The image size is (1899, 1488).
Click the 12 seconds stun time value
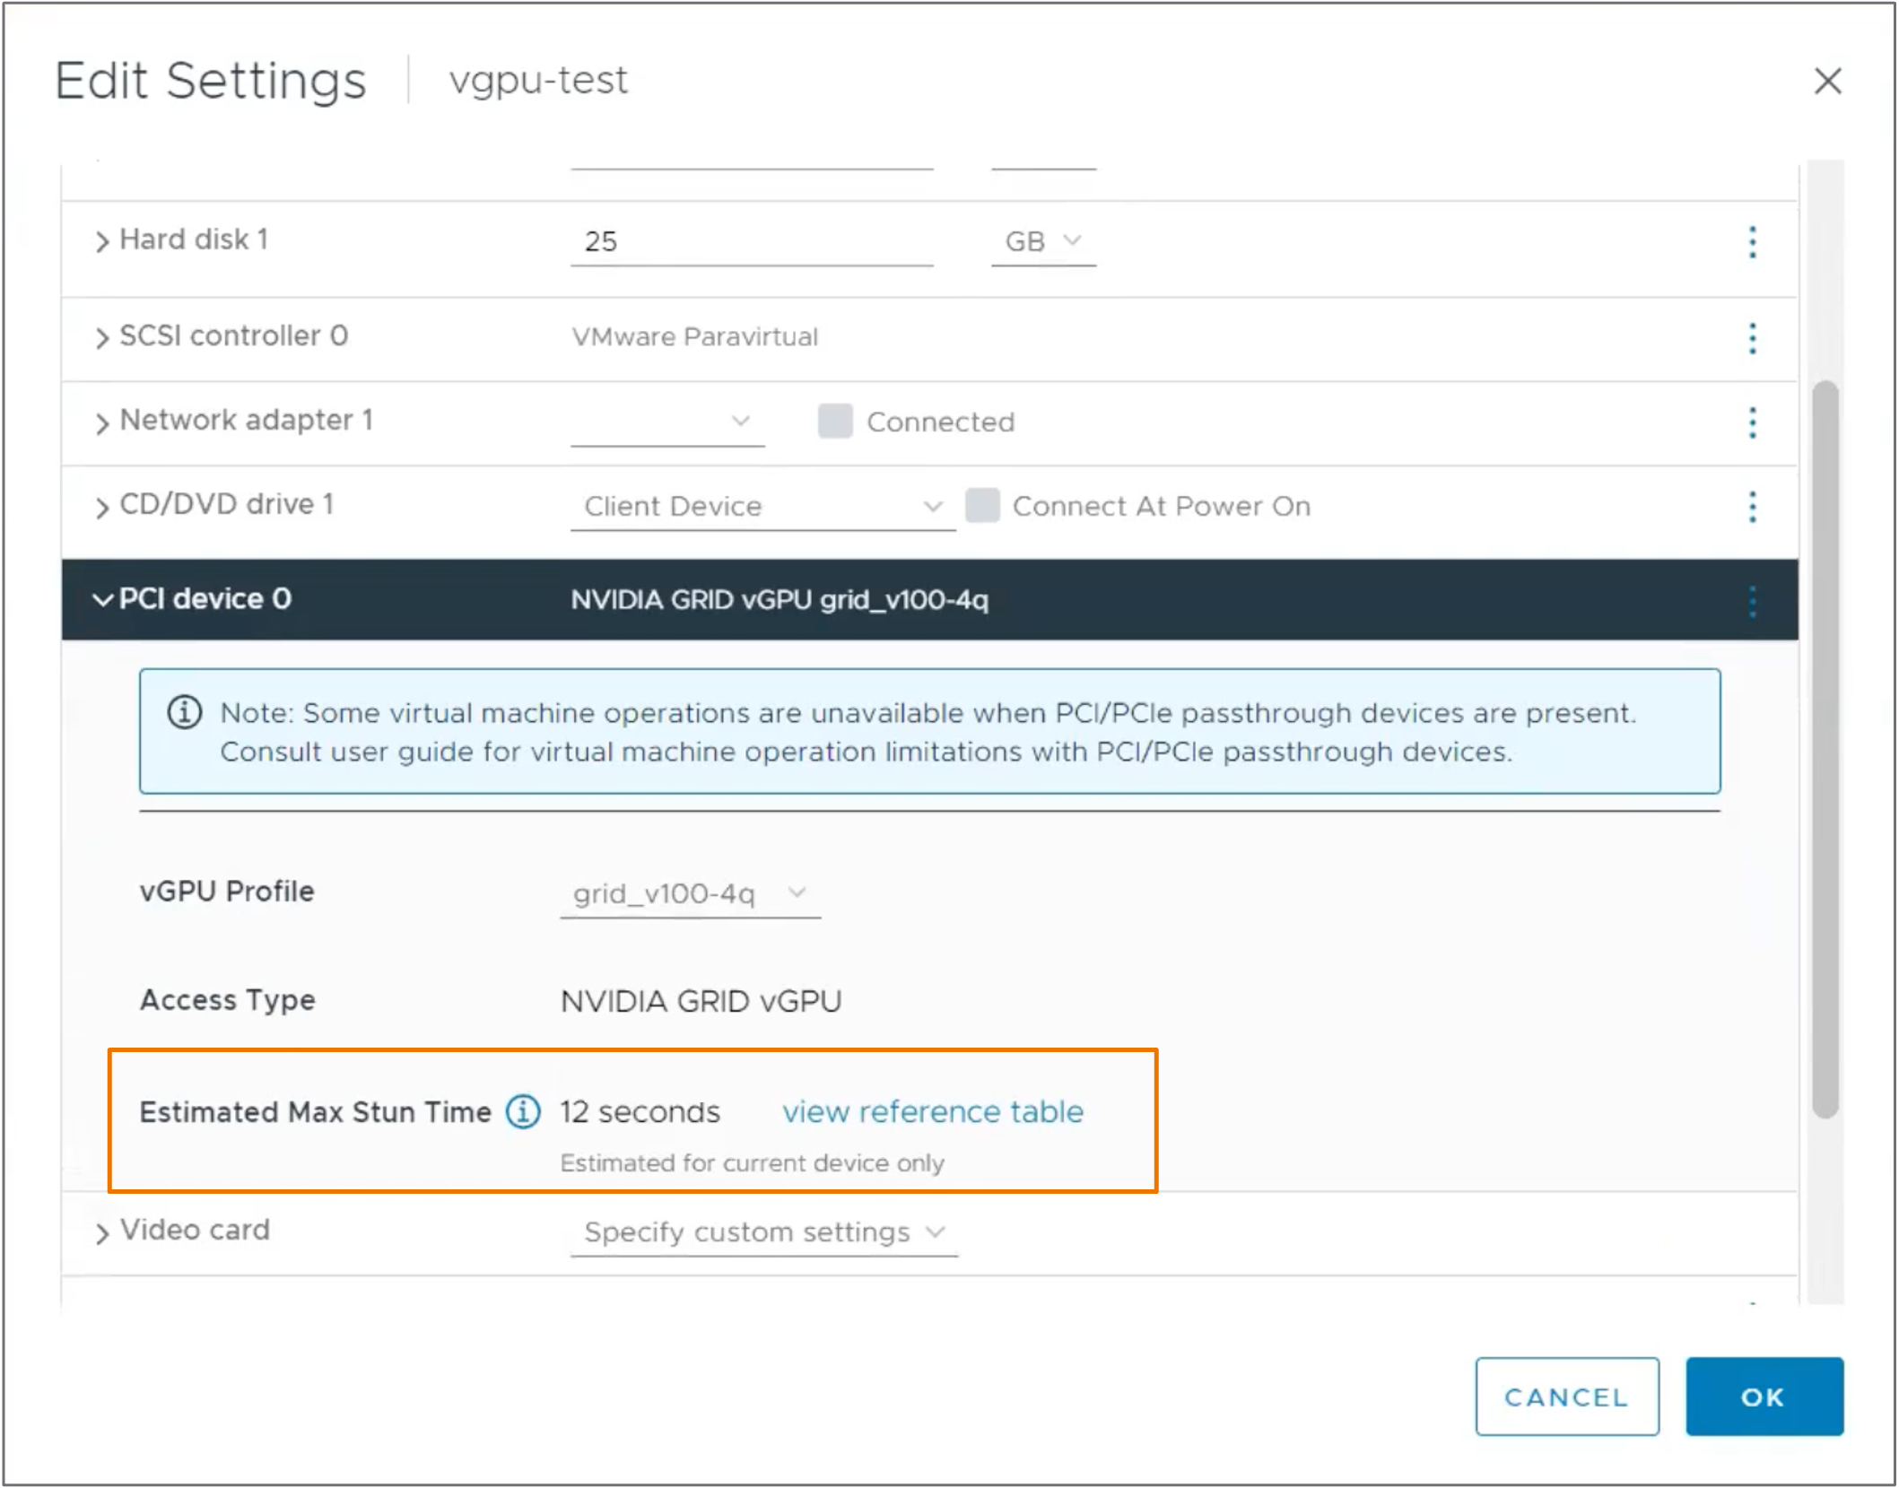pos(640,1112)
